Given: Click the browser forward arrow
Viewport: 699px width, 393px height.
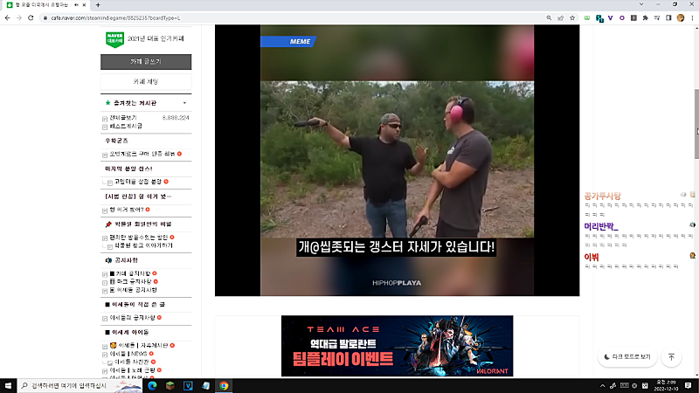Looking at the screenshot, I should point(18,17).
